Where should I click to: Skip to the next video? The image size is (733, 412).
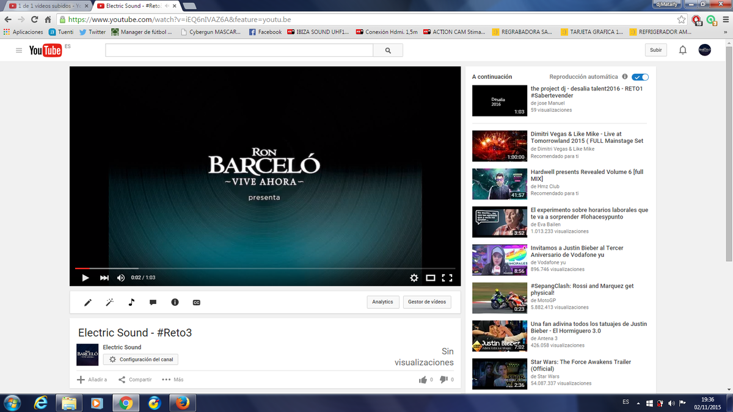[104, 278]
